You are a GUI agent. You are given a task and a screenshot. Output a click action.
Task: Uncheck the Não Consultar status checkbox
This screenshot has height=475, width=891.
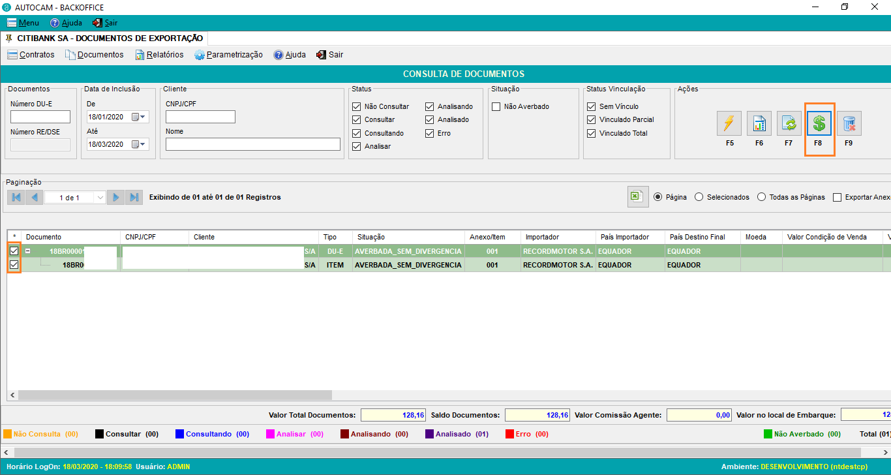(x=356, y=106)
